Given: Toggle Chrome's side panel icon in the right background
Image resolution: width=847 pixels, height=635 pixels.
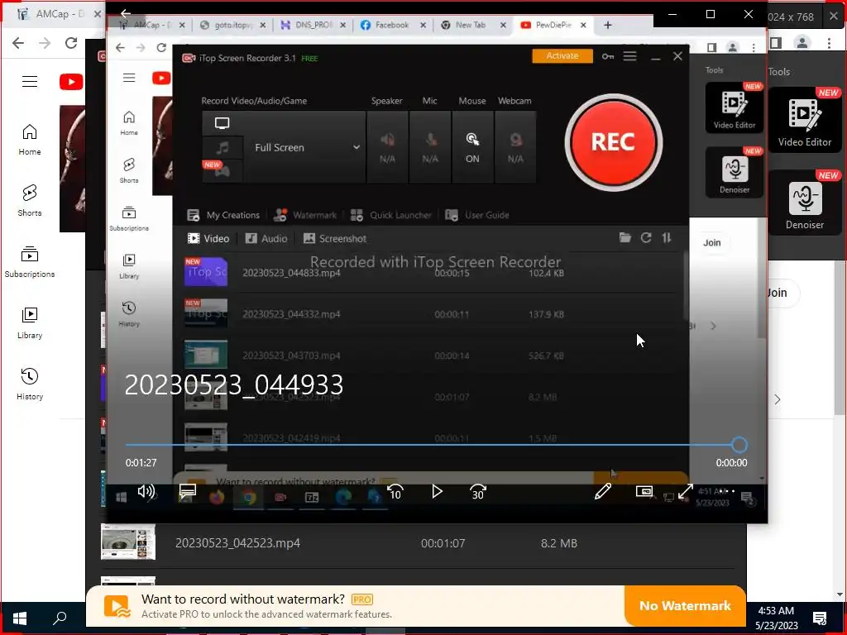Looking at the screenshot, I should coord(776,43).
